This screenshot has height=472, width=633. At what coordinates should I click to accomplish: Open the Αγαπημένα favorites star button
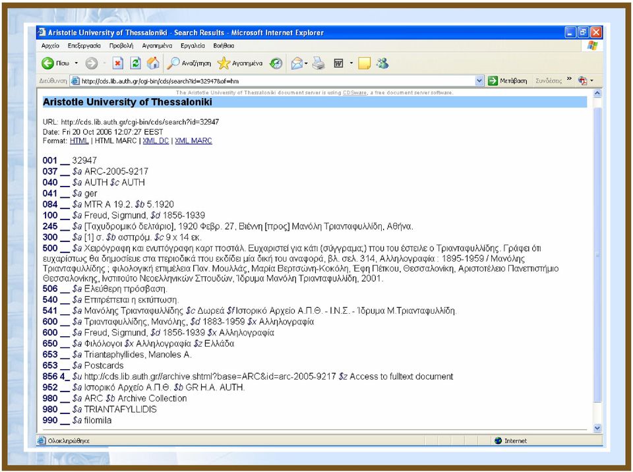[x=240, y=63]
